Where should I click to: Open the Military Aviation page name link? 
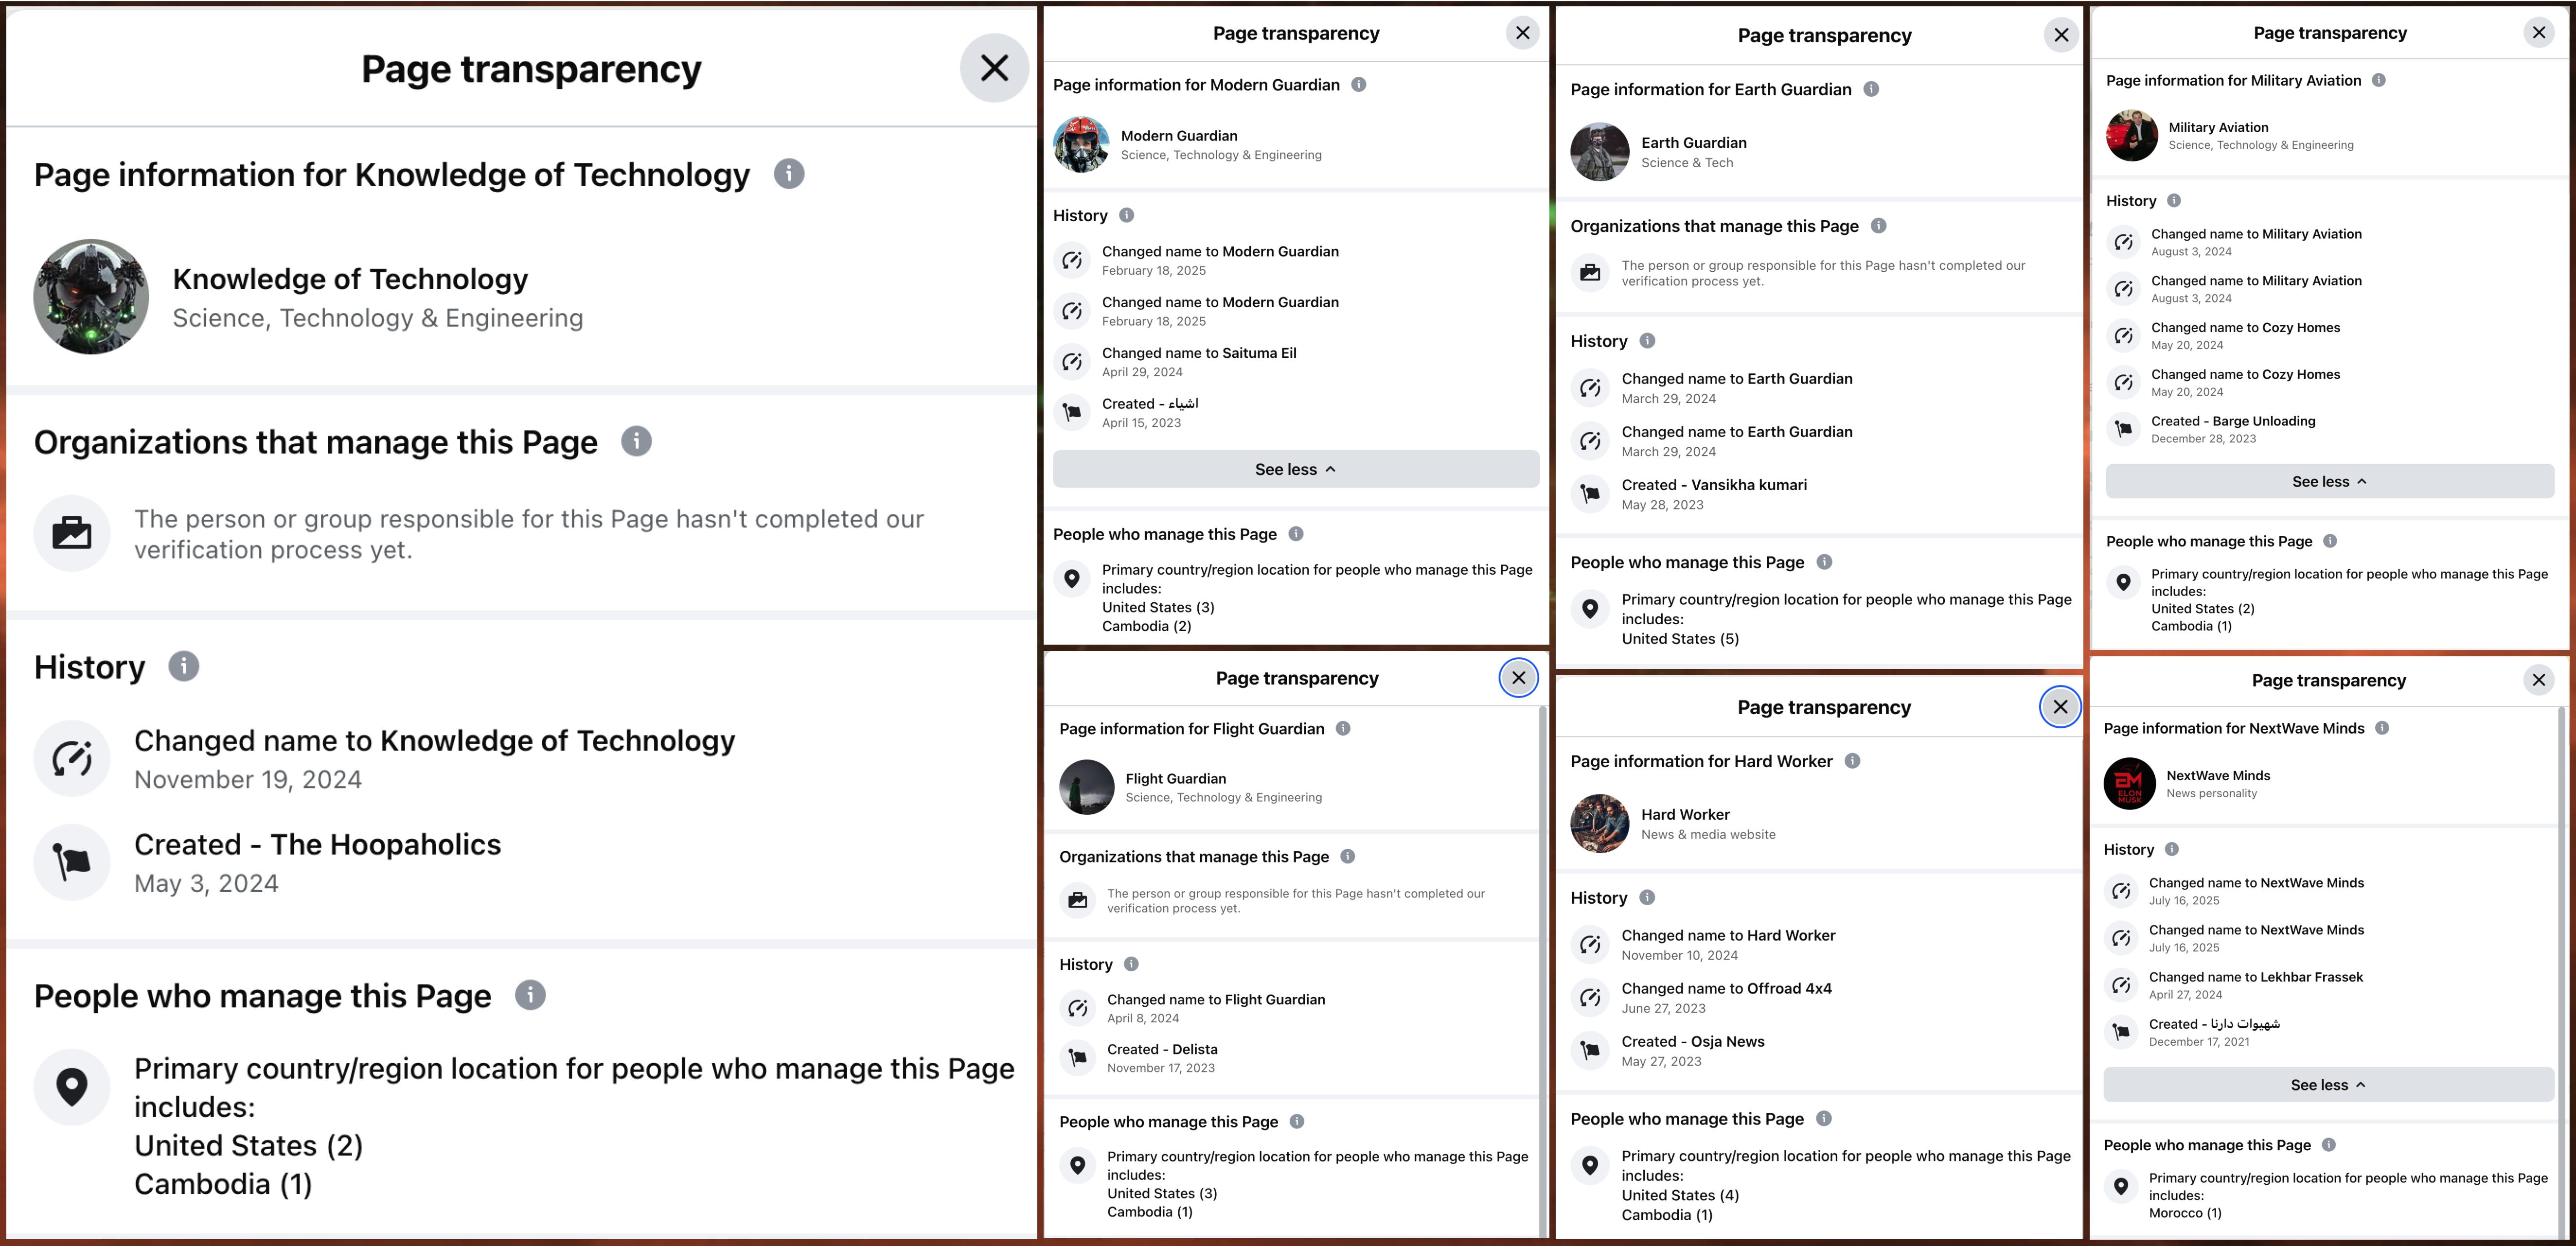[2218, 127]
